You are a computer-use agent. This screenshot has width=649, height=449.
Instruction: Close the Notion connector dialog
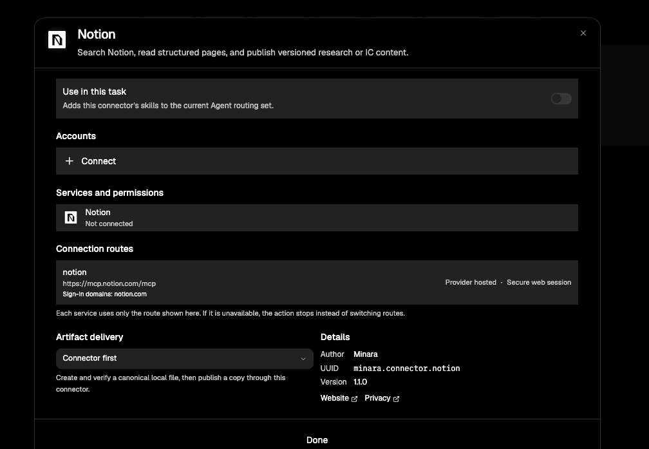(583, 33)
